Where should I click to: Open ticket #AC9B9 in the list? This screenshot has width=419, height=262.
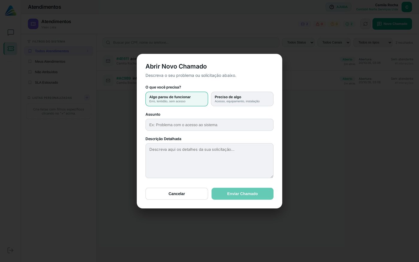pyautogui.click(x=258, y=80)
